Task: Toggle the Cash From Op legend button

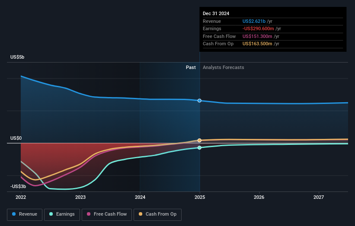Action: coord(157,214)
